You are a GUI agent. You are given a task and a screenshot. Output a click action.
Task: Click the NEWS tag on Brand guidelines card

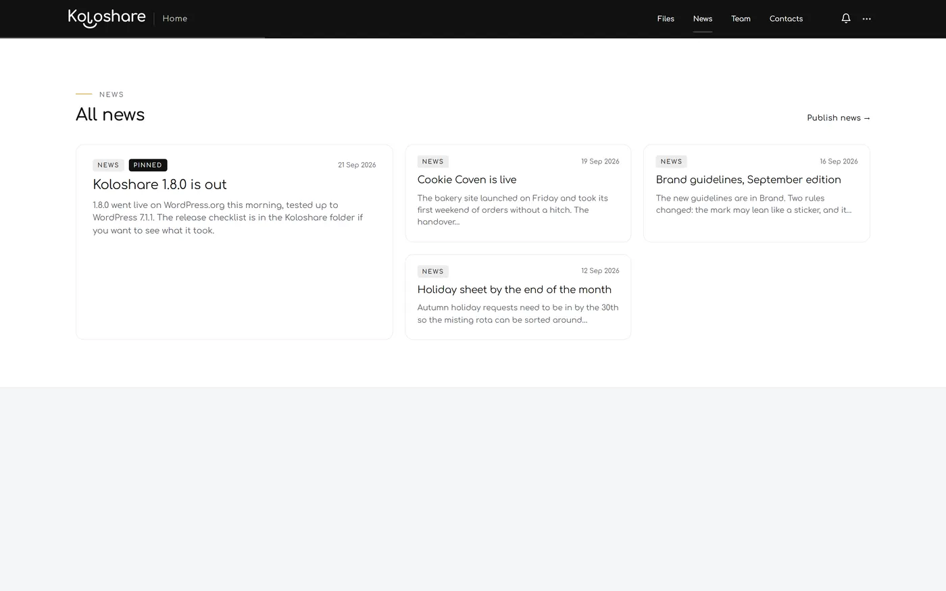pyautogui.click(x=671, y=161)
